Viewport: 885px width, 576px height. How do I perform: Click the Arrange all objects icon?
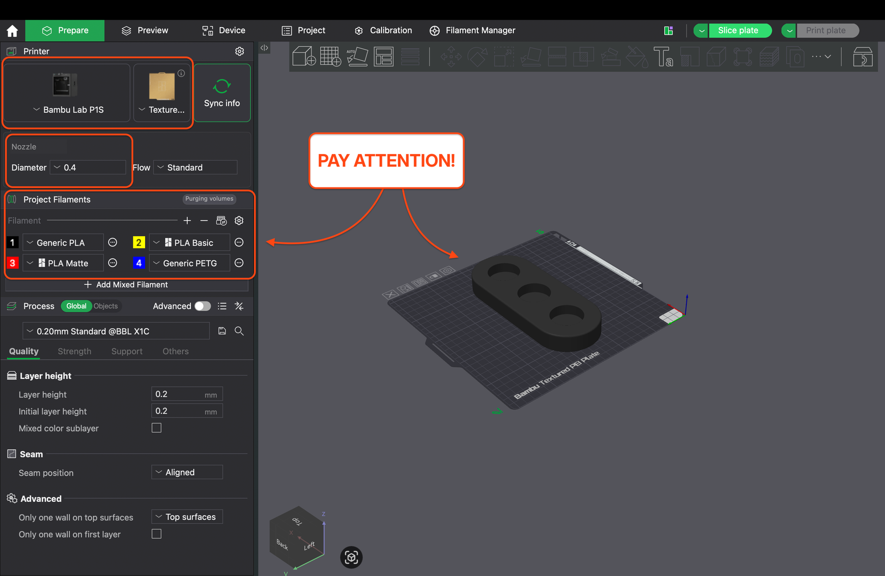(x=383, y=57)
